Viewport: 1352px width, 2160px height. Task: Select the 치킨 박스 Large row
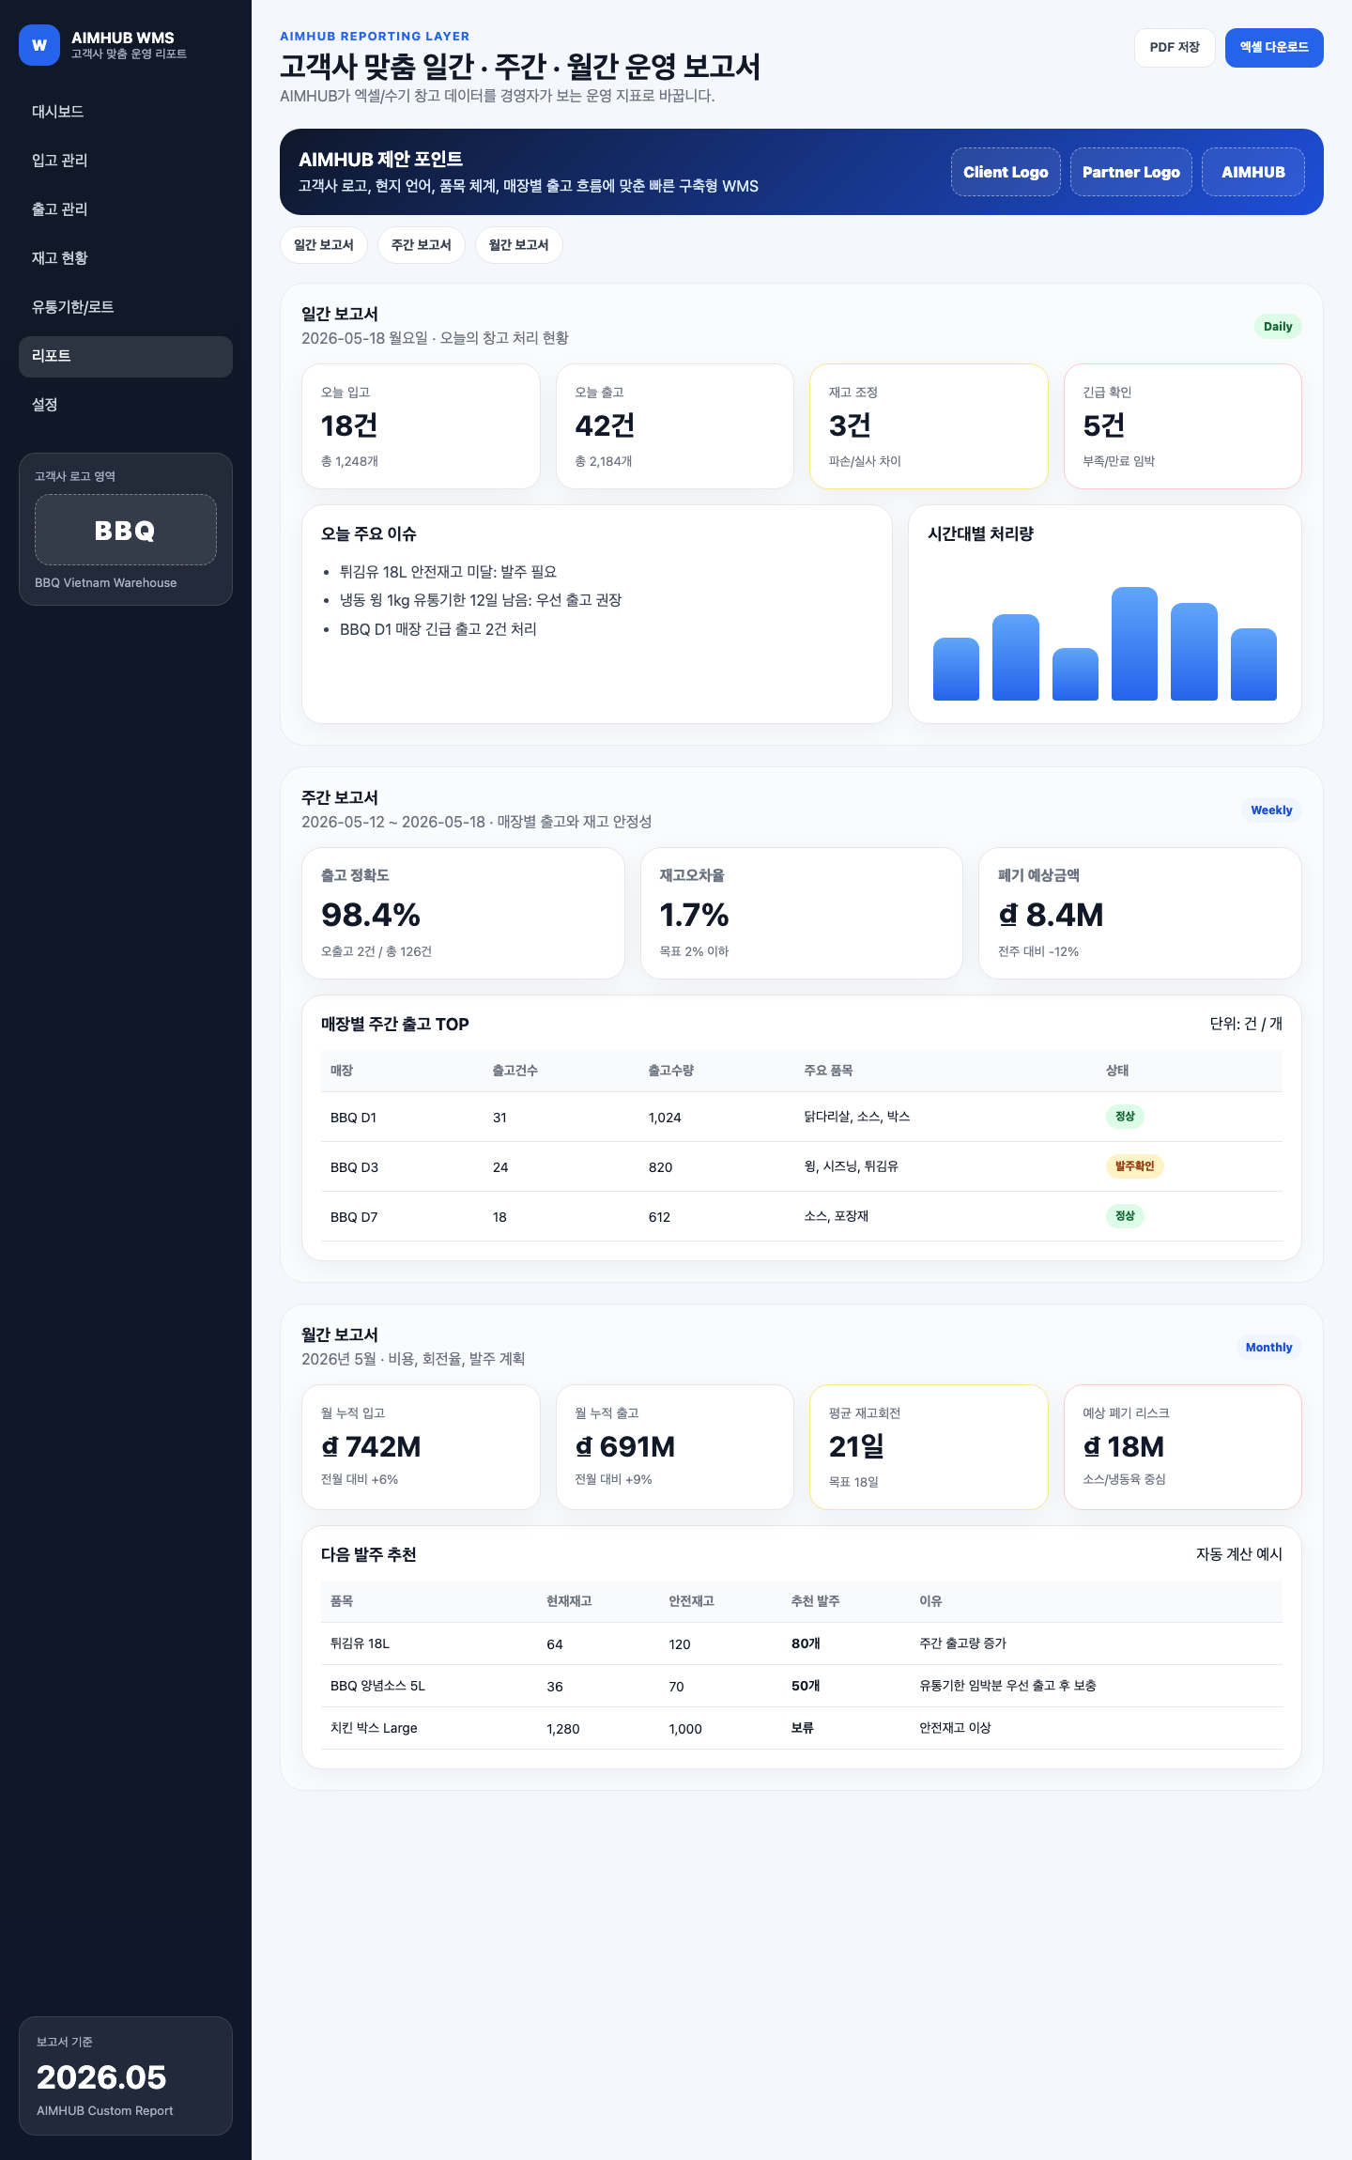(802, 1728)
